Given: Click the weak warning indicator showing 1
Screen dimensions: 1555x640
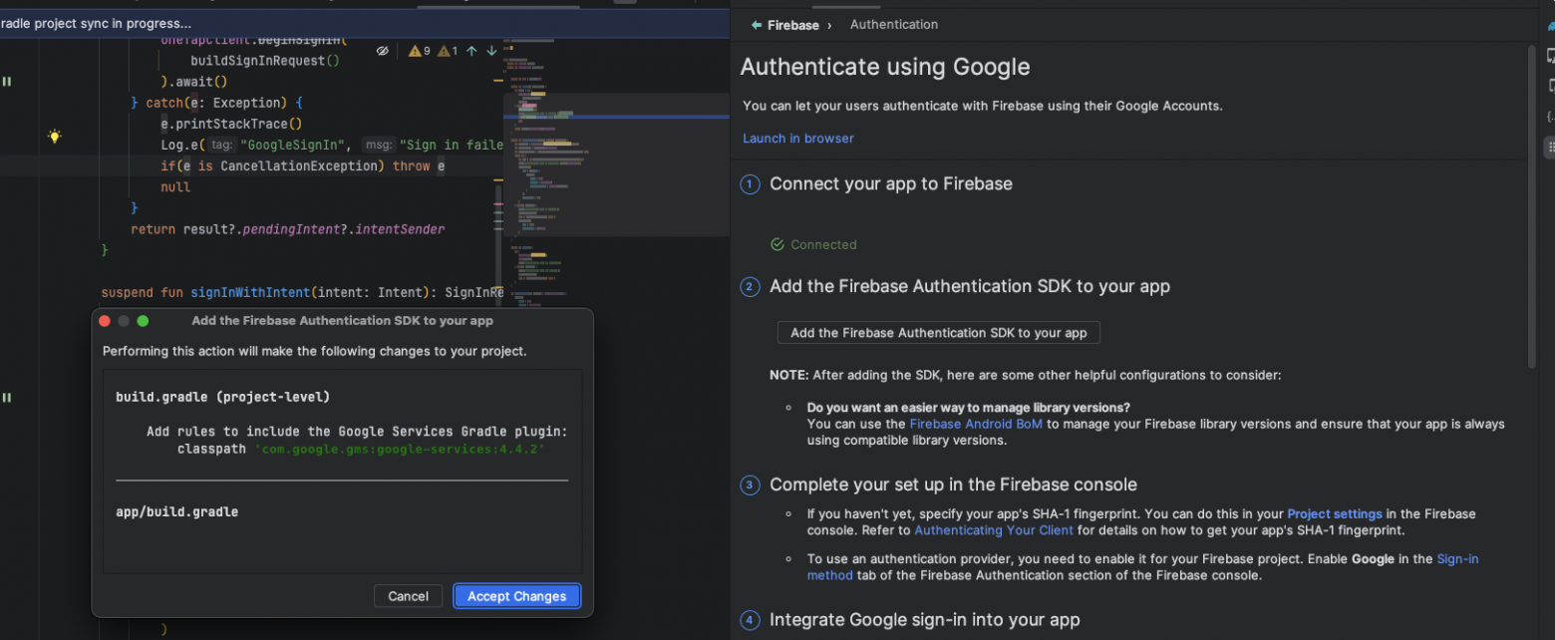Looking at the screenshot, I should [447, 50].
